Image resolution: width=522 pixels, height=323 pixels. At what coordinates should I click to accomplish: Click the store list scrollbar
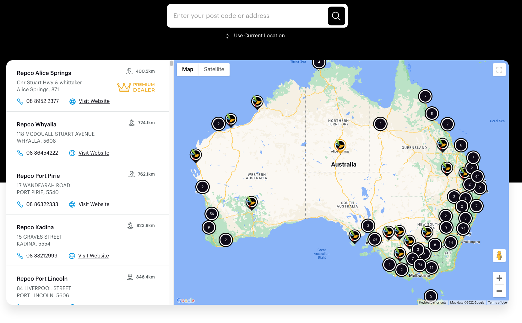[x=171, y=64]
